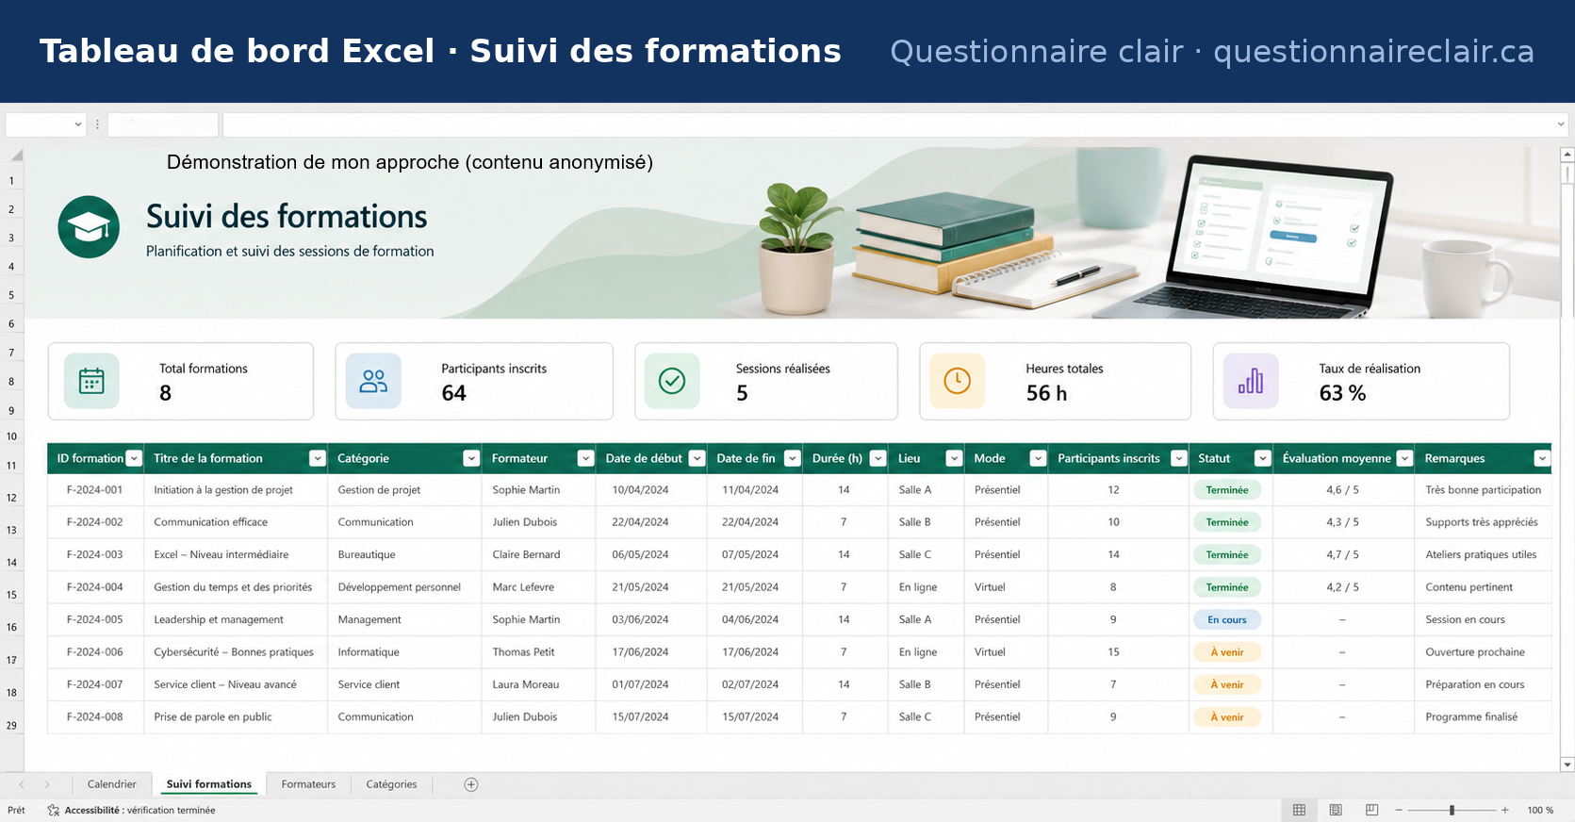Viewport: 1575px width, 822px height.
Task: Open Participants inscrits filter dropdown
Action: pos(1178,458)
